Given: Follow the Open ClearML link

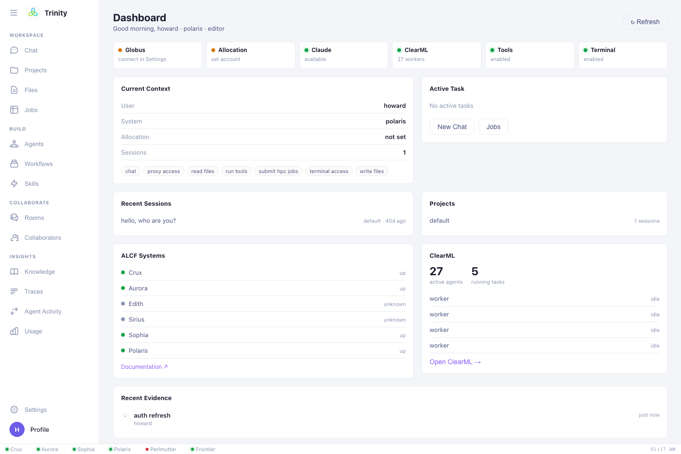Looking at the screenshot, I should click(x=455, y=362).
